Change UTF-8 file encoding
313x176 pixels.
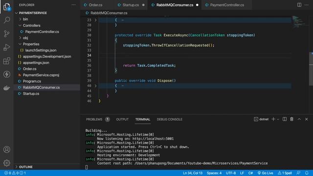pyautogui.click(x=231, y=173)
